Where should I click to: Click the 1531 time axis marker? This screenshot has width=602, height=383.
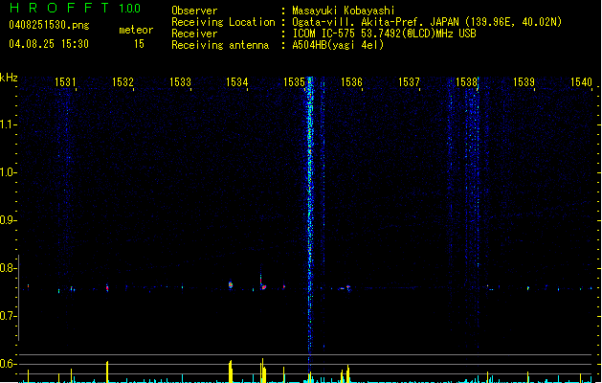coord(65,82)
